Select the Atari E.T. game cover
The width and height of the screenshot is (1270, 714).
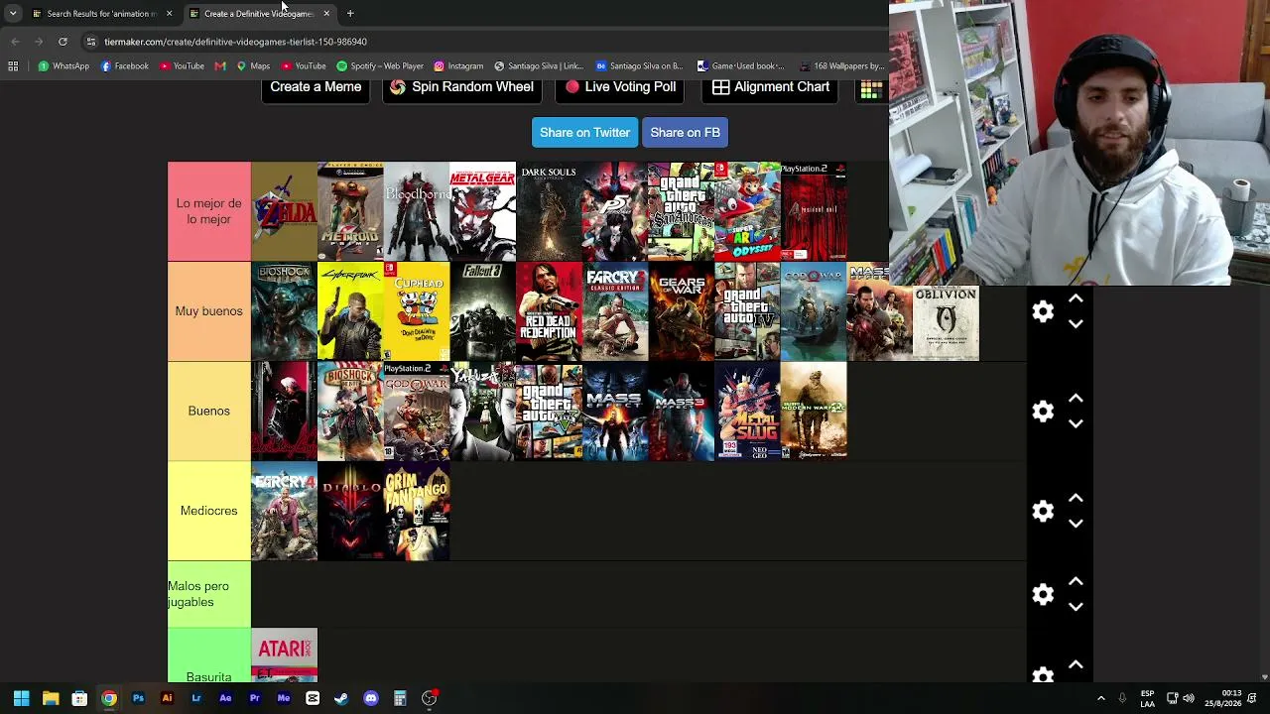(284, 654)
